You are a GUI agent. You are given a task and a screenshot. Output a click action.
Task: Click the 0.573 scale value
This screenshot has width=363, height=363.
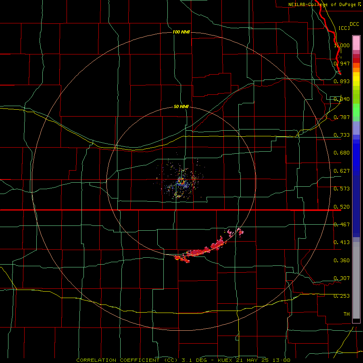(342, 189)
